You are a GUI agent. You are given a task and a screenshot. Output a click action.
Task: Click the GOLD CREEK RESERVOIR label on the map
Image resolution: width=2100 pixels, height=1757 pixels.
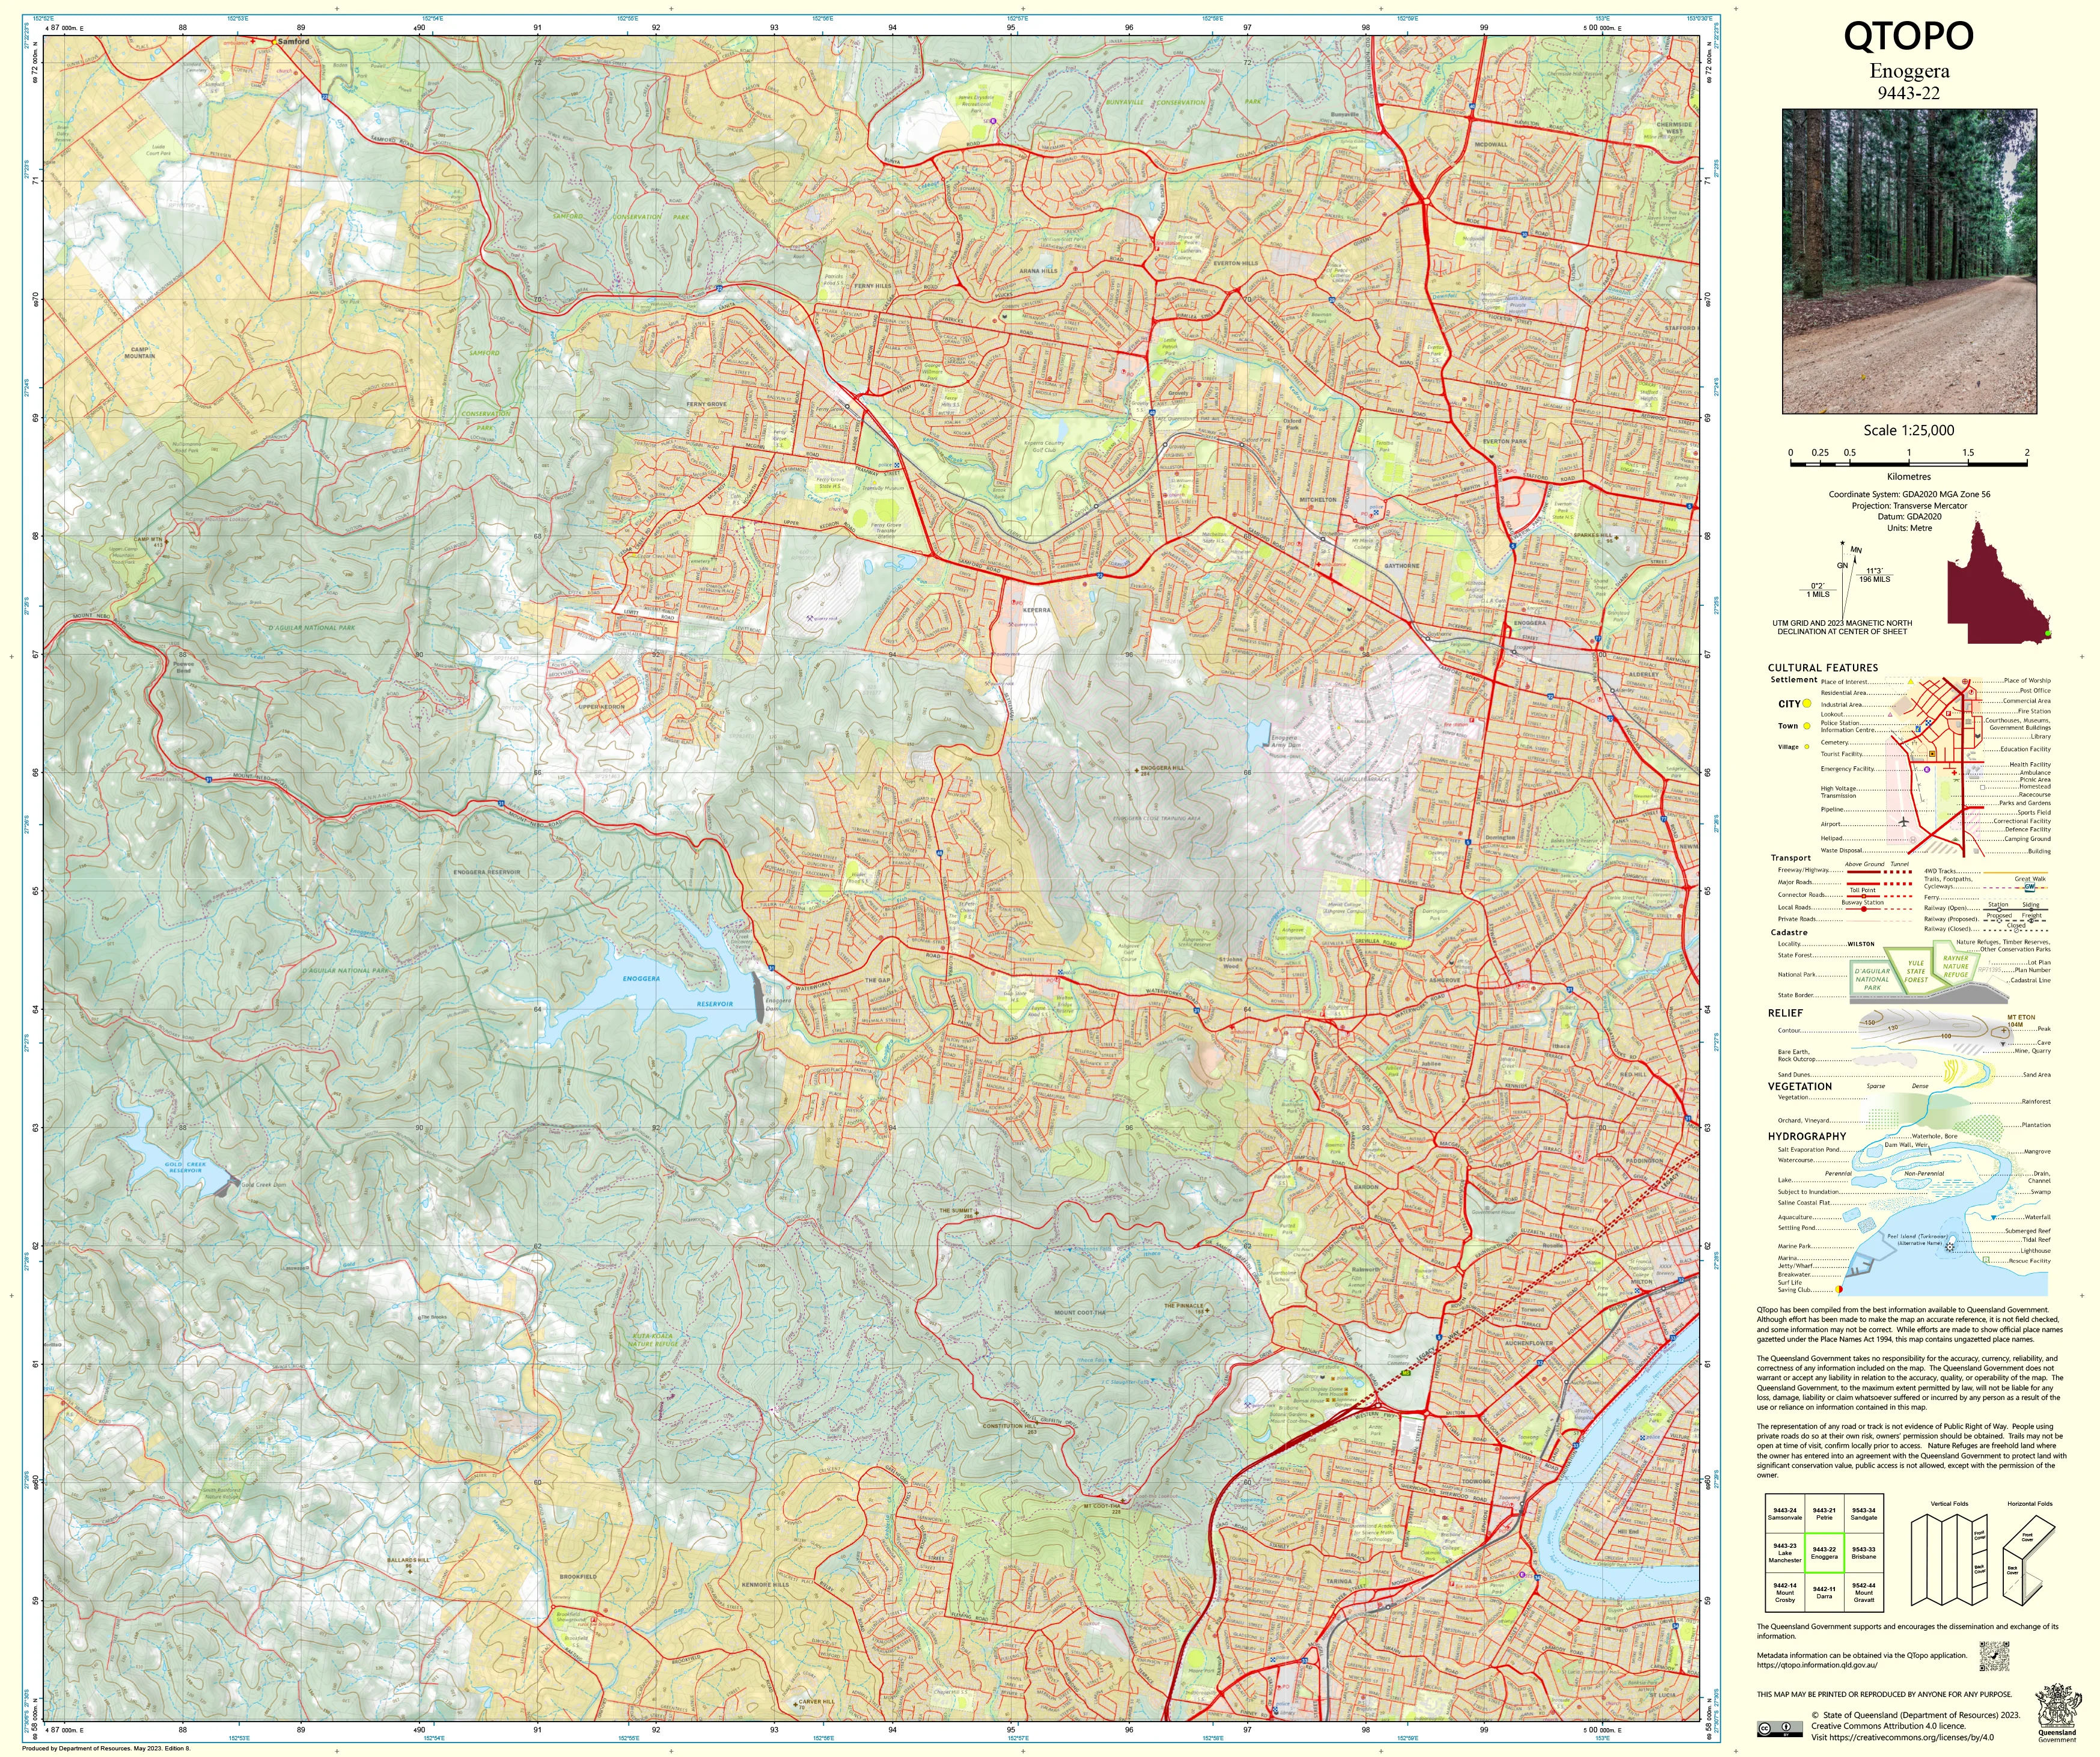click(186, 1167)
